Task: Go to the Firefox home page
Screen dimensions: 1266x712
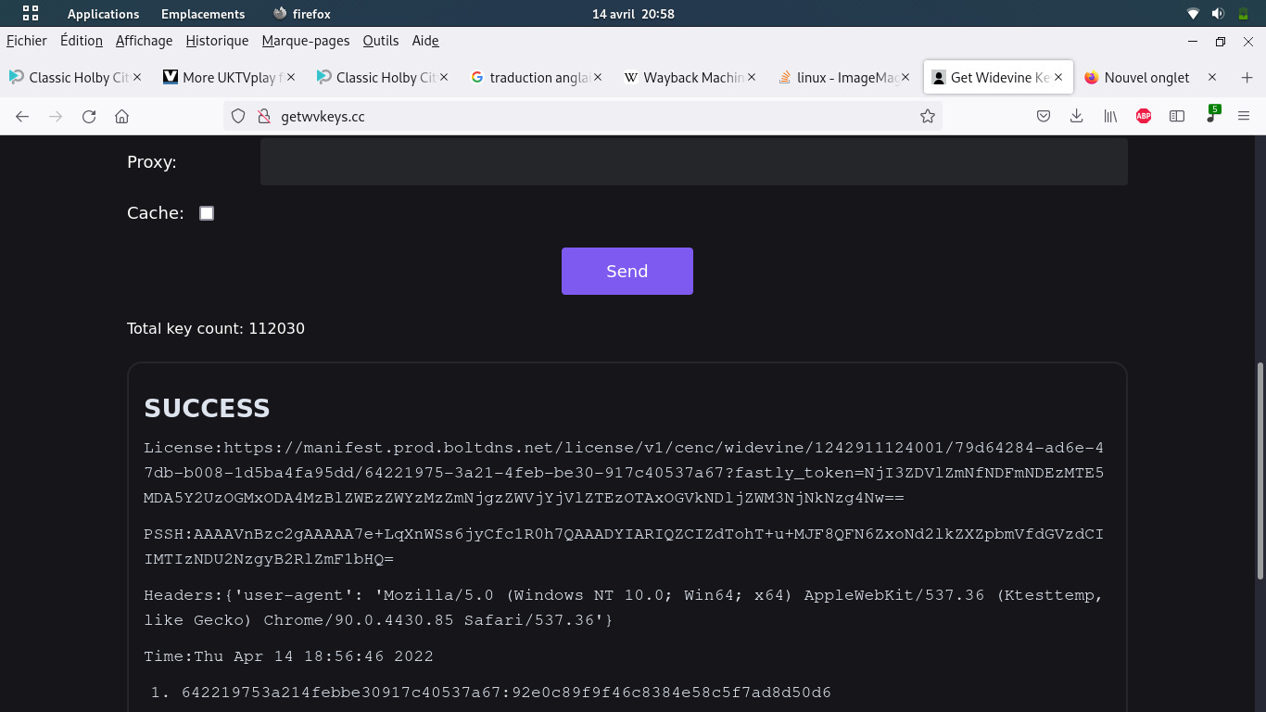Action: pos(121,116)
